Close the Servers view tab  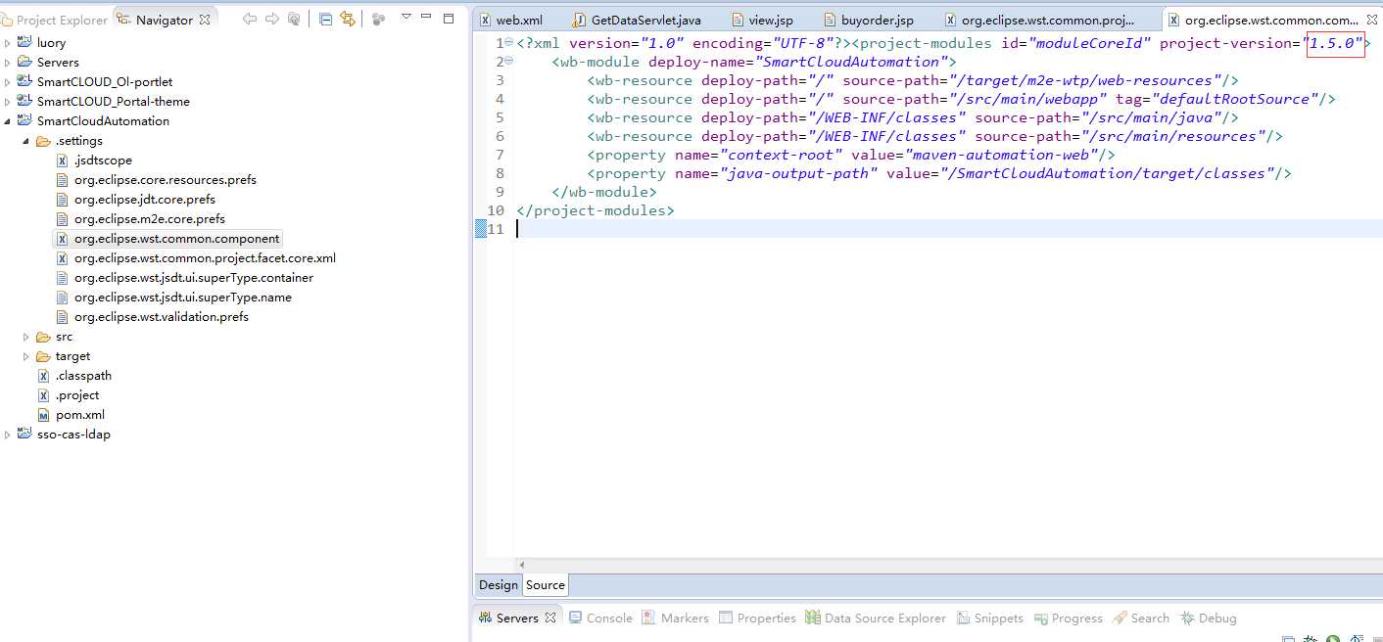pos(550,619)
